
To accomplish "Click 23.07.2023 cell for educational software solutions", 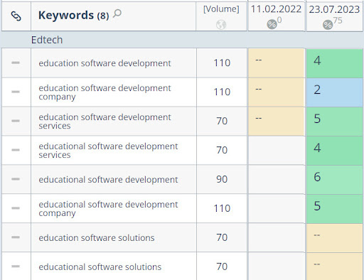I will (335, 266).
